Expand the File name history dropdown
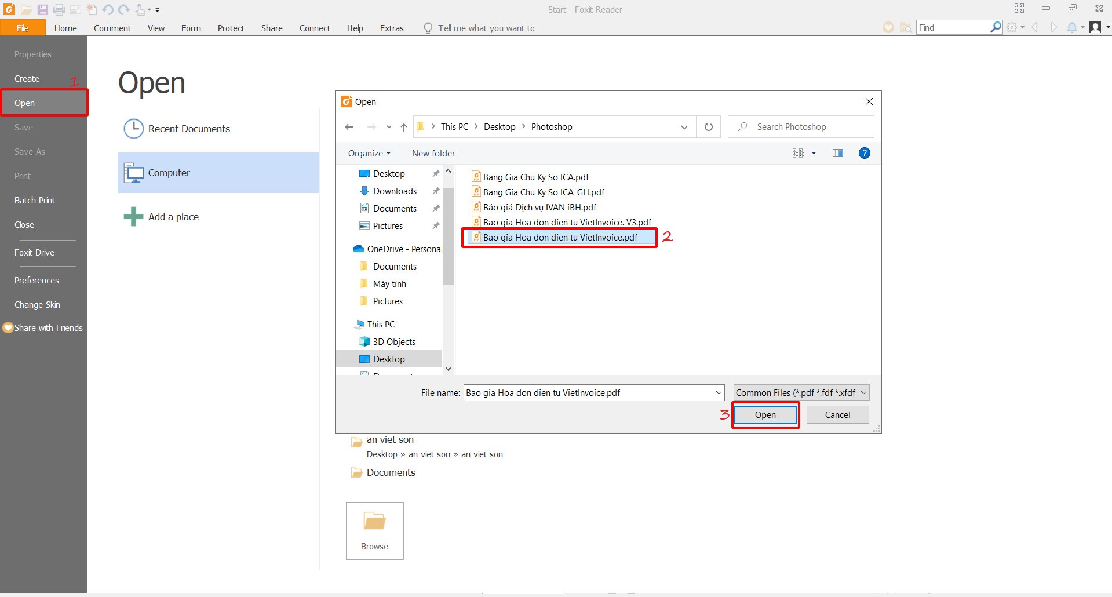This screenshot has height=597, width=1112. point(719,393)
